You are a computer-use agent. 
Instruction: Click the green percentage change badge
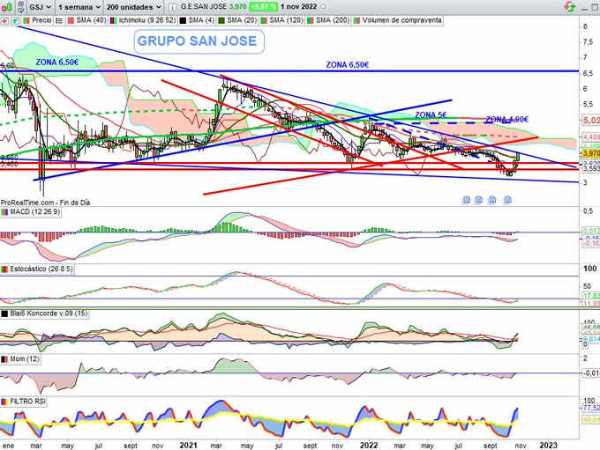[x=263, y=7]
